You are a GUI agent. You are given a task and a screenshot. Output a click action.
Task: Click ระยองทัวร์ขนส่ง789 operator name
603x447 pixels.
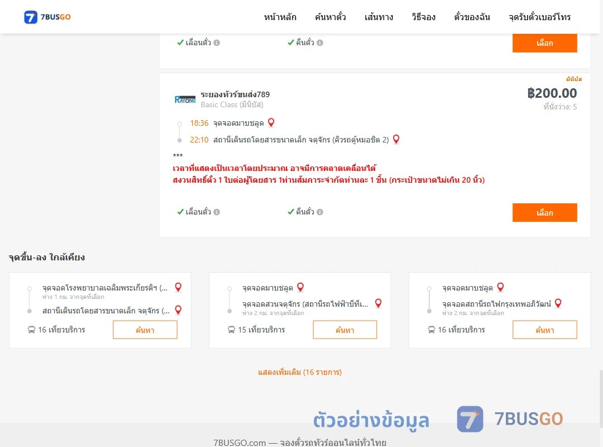tap(235, 94)
